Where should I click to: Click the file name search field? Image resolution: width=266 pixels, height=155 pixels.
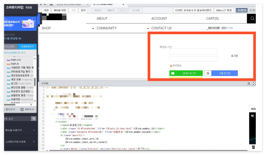(x=18, y=119)
